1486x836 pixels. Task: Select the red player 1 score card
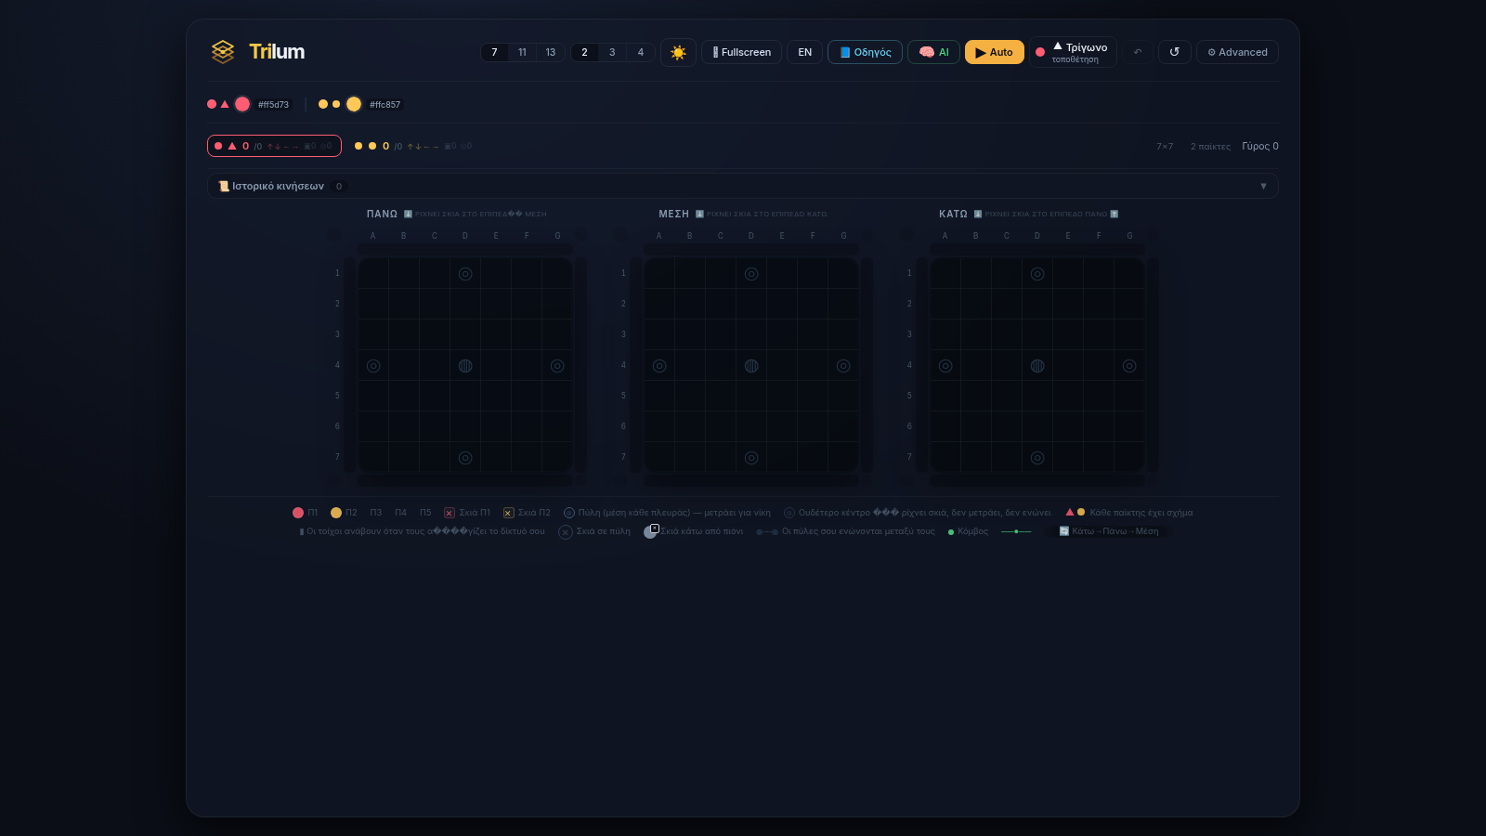click(x=274, y=146)
